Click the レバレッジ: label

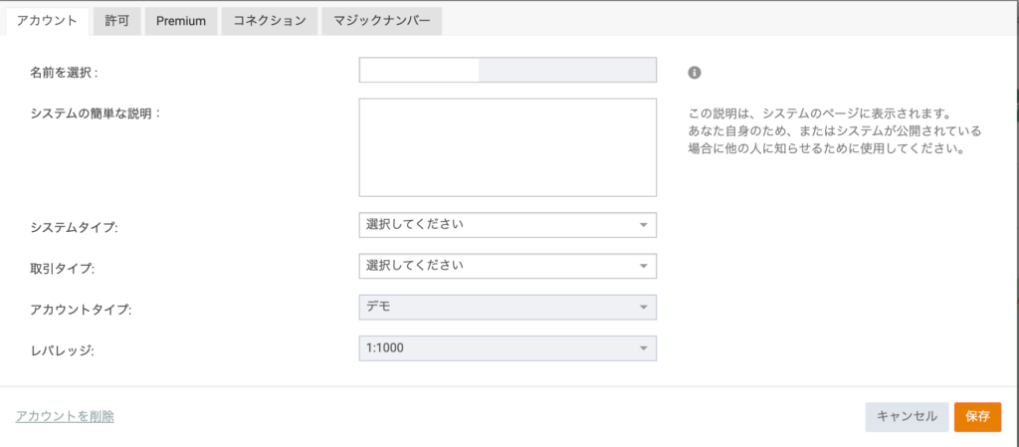coord(63,351)
